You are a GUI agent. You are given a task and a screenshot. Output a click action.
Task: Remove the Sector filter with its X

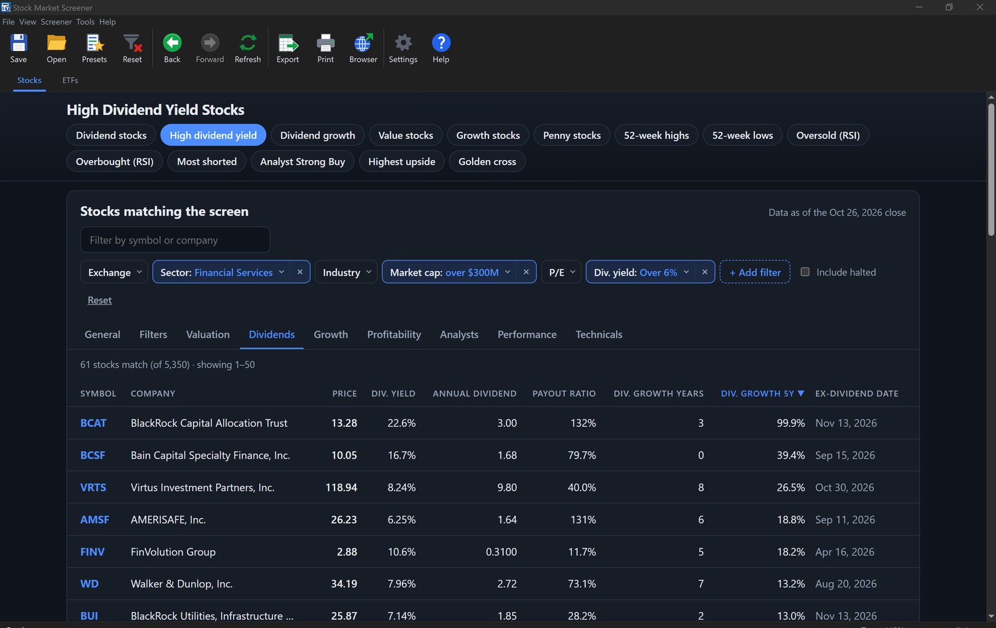[x=300, y=272]
